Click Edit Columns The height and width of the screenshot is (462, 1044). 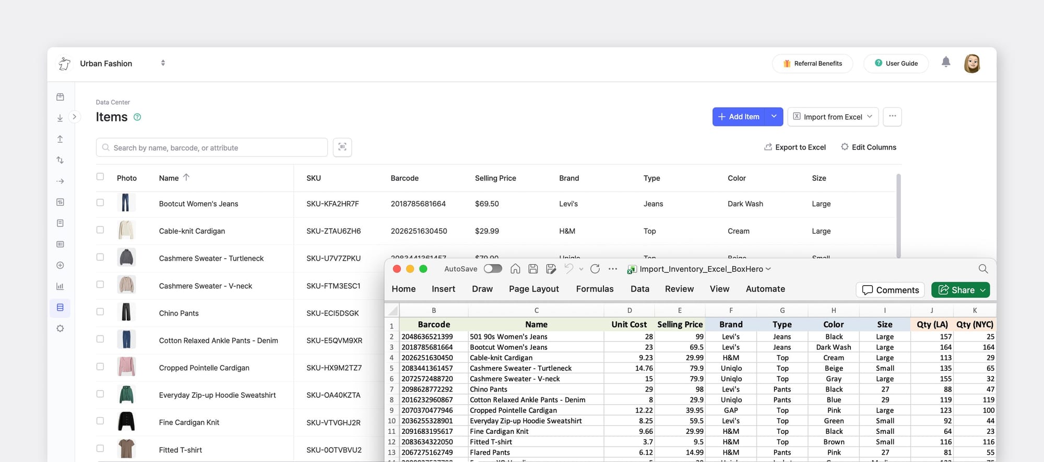point(869,147)
